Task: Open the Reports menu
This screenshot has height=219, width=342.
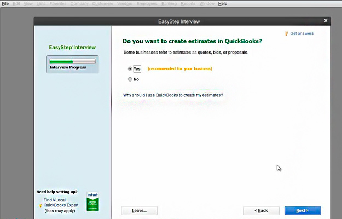Action: point(188,4)
